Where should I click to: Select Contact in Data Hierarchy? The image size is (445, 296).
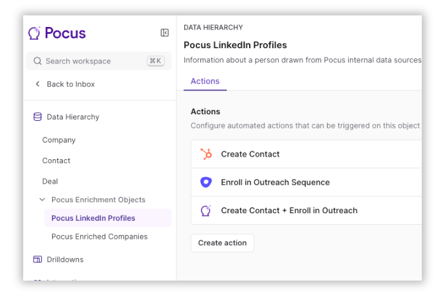pyautogui.click(x=57, y=161)
